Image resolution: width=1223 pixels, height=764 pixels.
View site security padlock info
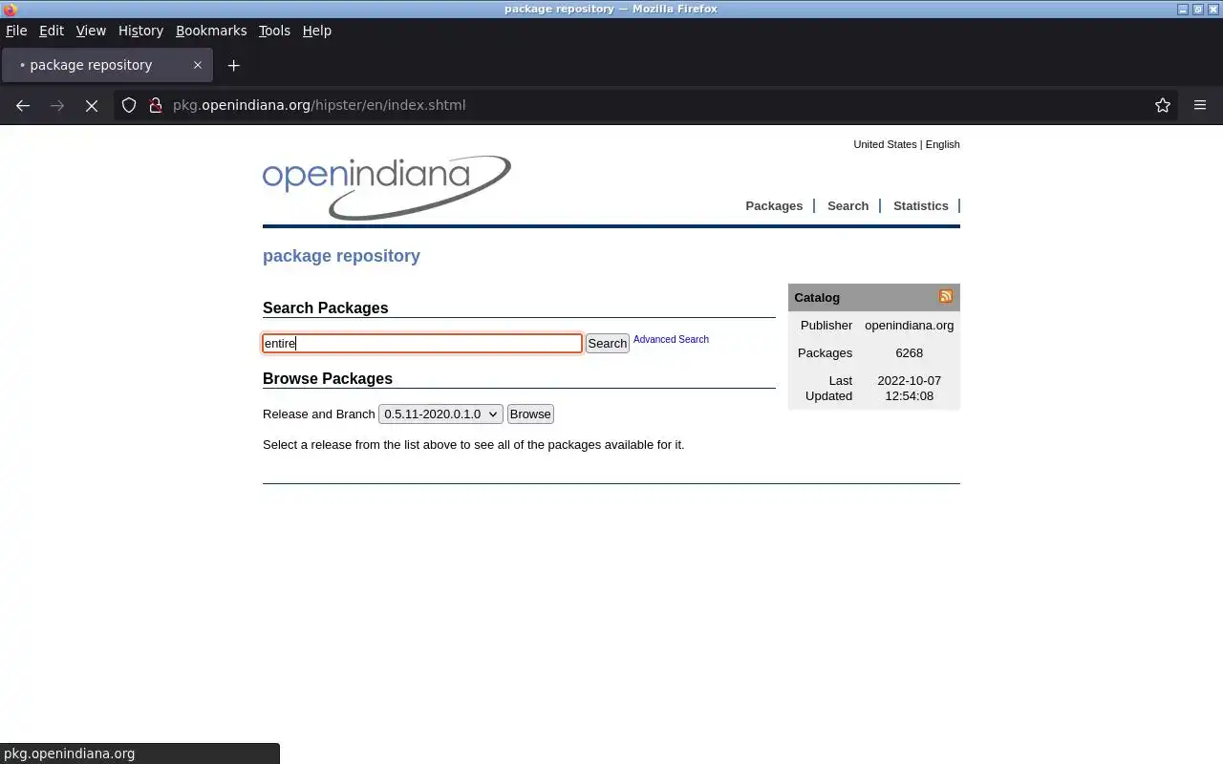pyautogui.click(x=156, y=105)
